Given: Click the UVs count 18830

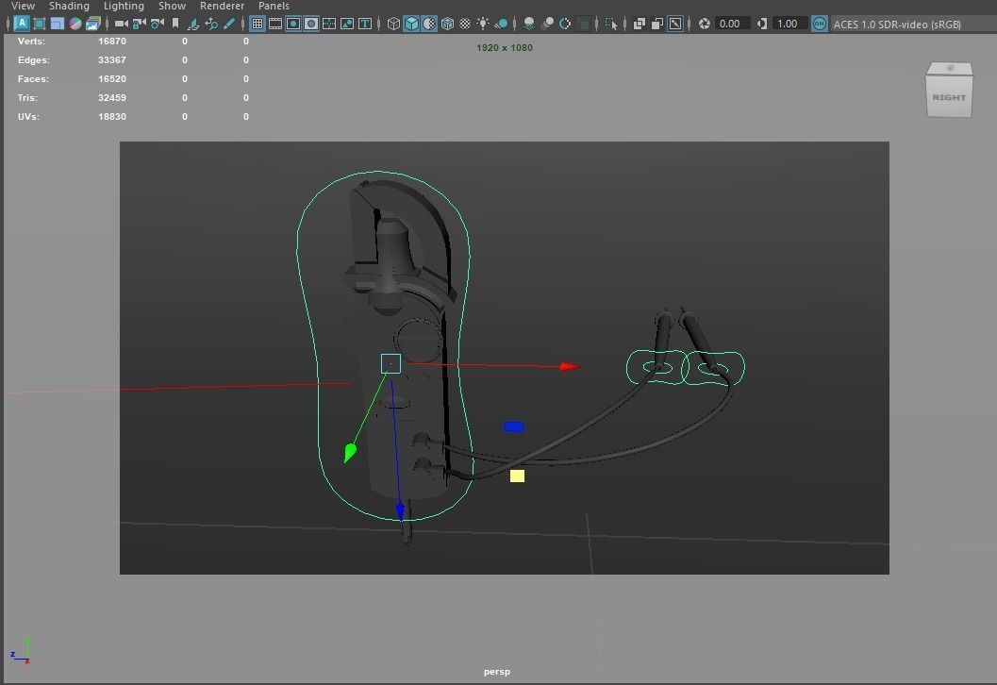Looking at the screenshot, I should pyautogui.click(x=112, y=116).
